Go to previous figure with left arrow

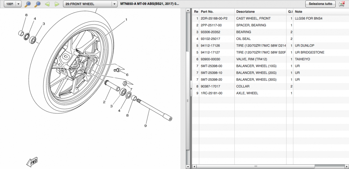click(47, 4)
